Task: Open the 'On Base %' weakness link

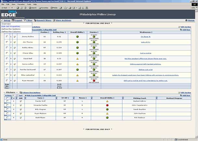Action: coord(145,37)
